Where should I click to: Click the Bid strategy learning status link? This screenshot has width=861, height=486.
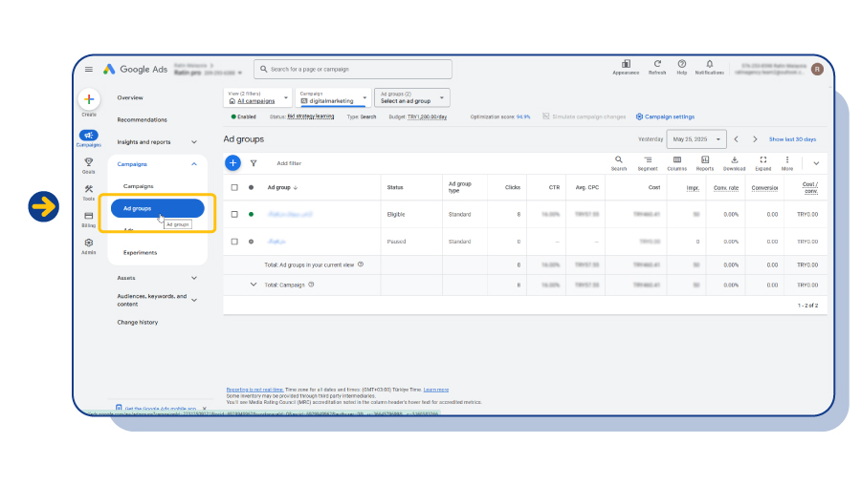(311, 116)
